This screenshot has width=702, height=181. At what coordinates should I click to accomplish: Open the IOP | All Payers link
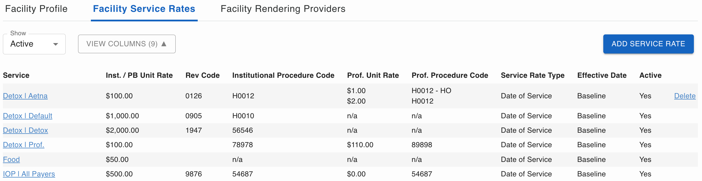click(29, 174)
